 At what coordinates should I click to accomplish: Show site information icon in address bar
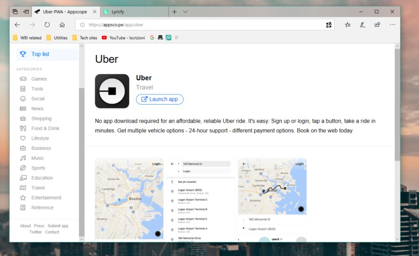pos(82,25)
